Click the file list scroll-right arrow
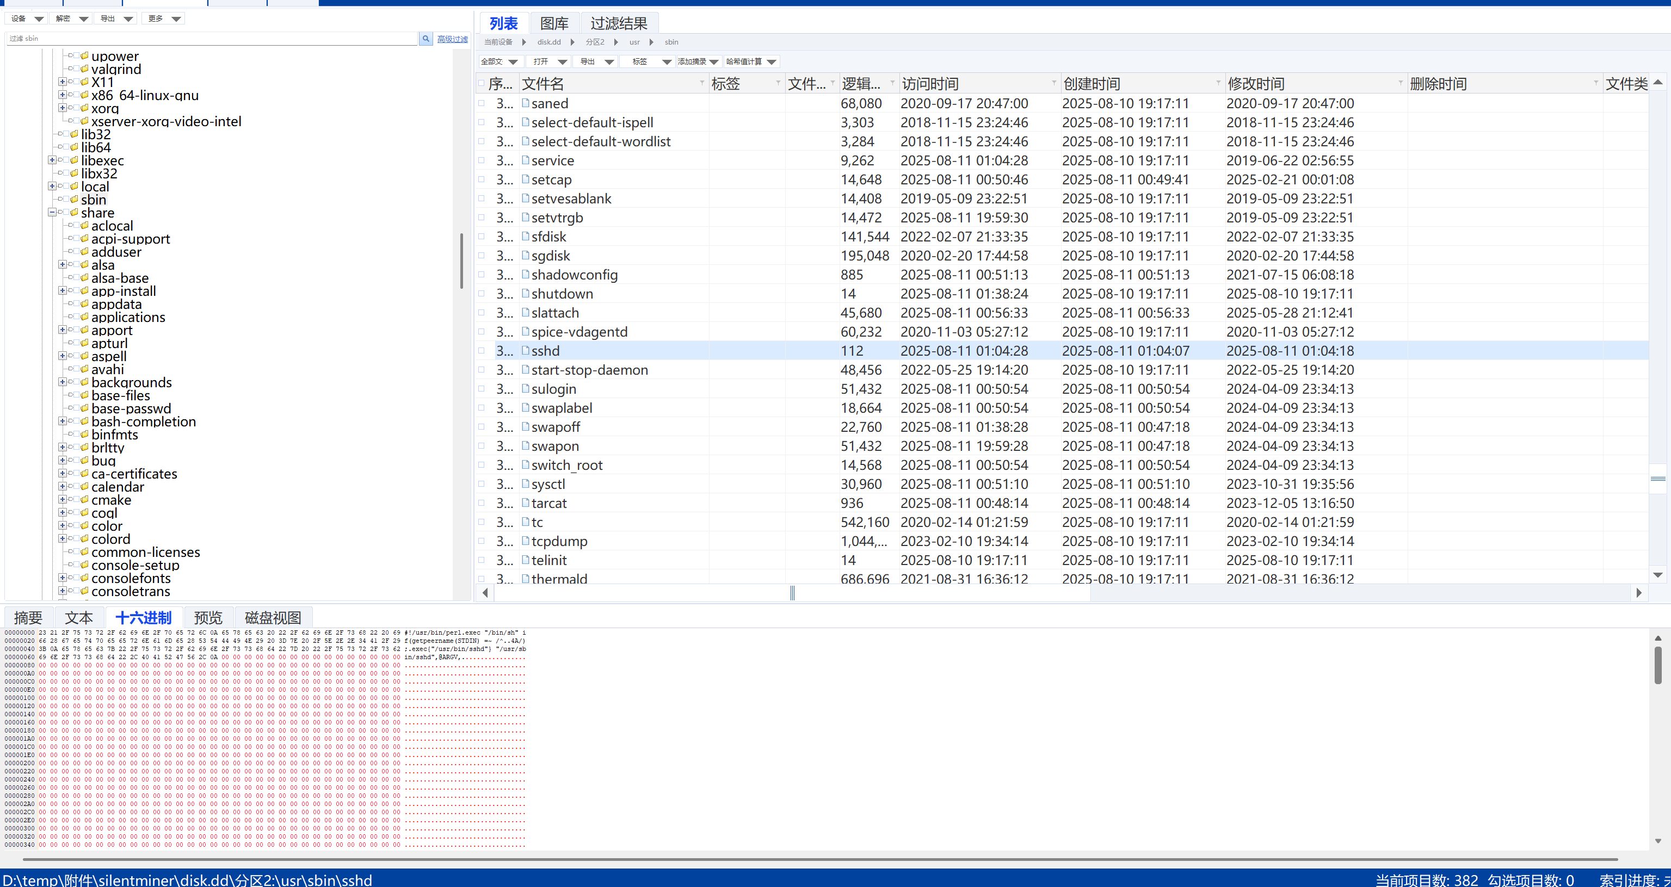Image resolution: width=1671 pixels, height=887 pixels. click(x=1639, y=593)
